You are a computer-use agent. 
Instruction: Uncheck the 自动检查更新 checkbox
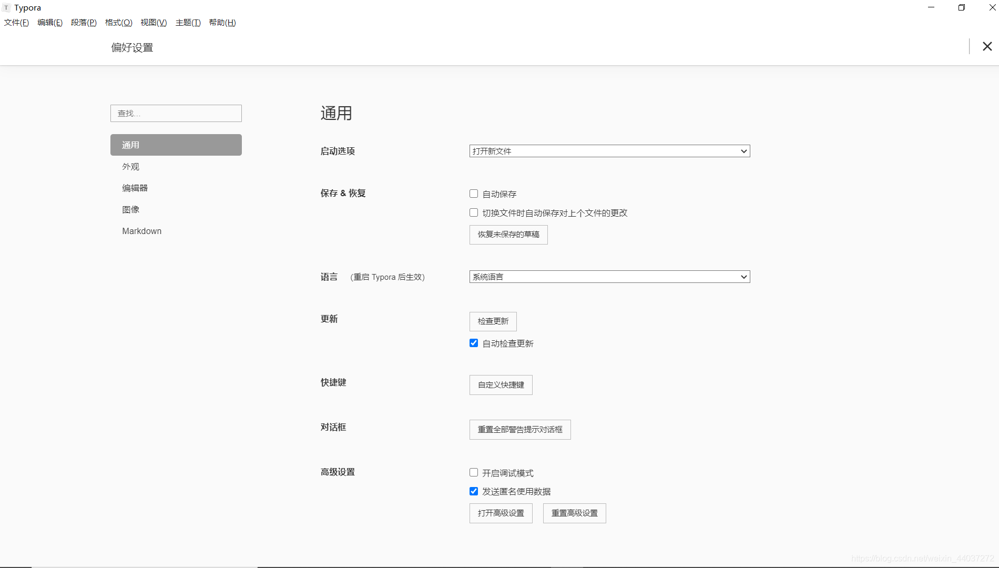(474, 343)
